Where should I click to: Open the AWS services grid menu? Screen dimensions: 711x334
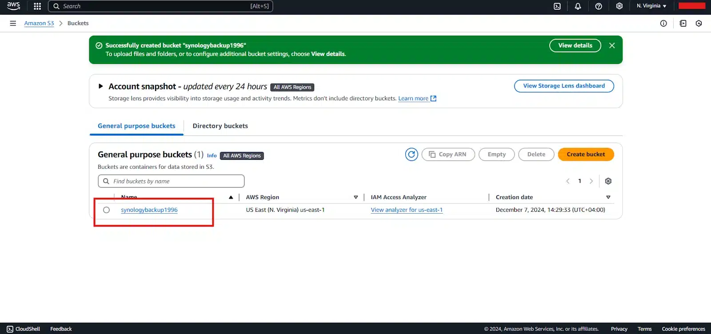[x=37, y=6]
